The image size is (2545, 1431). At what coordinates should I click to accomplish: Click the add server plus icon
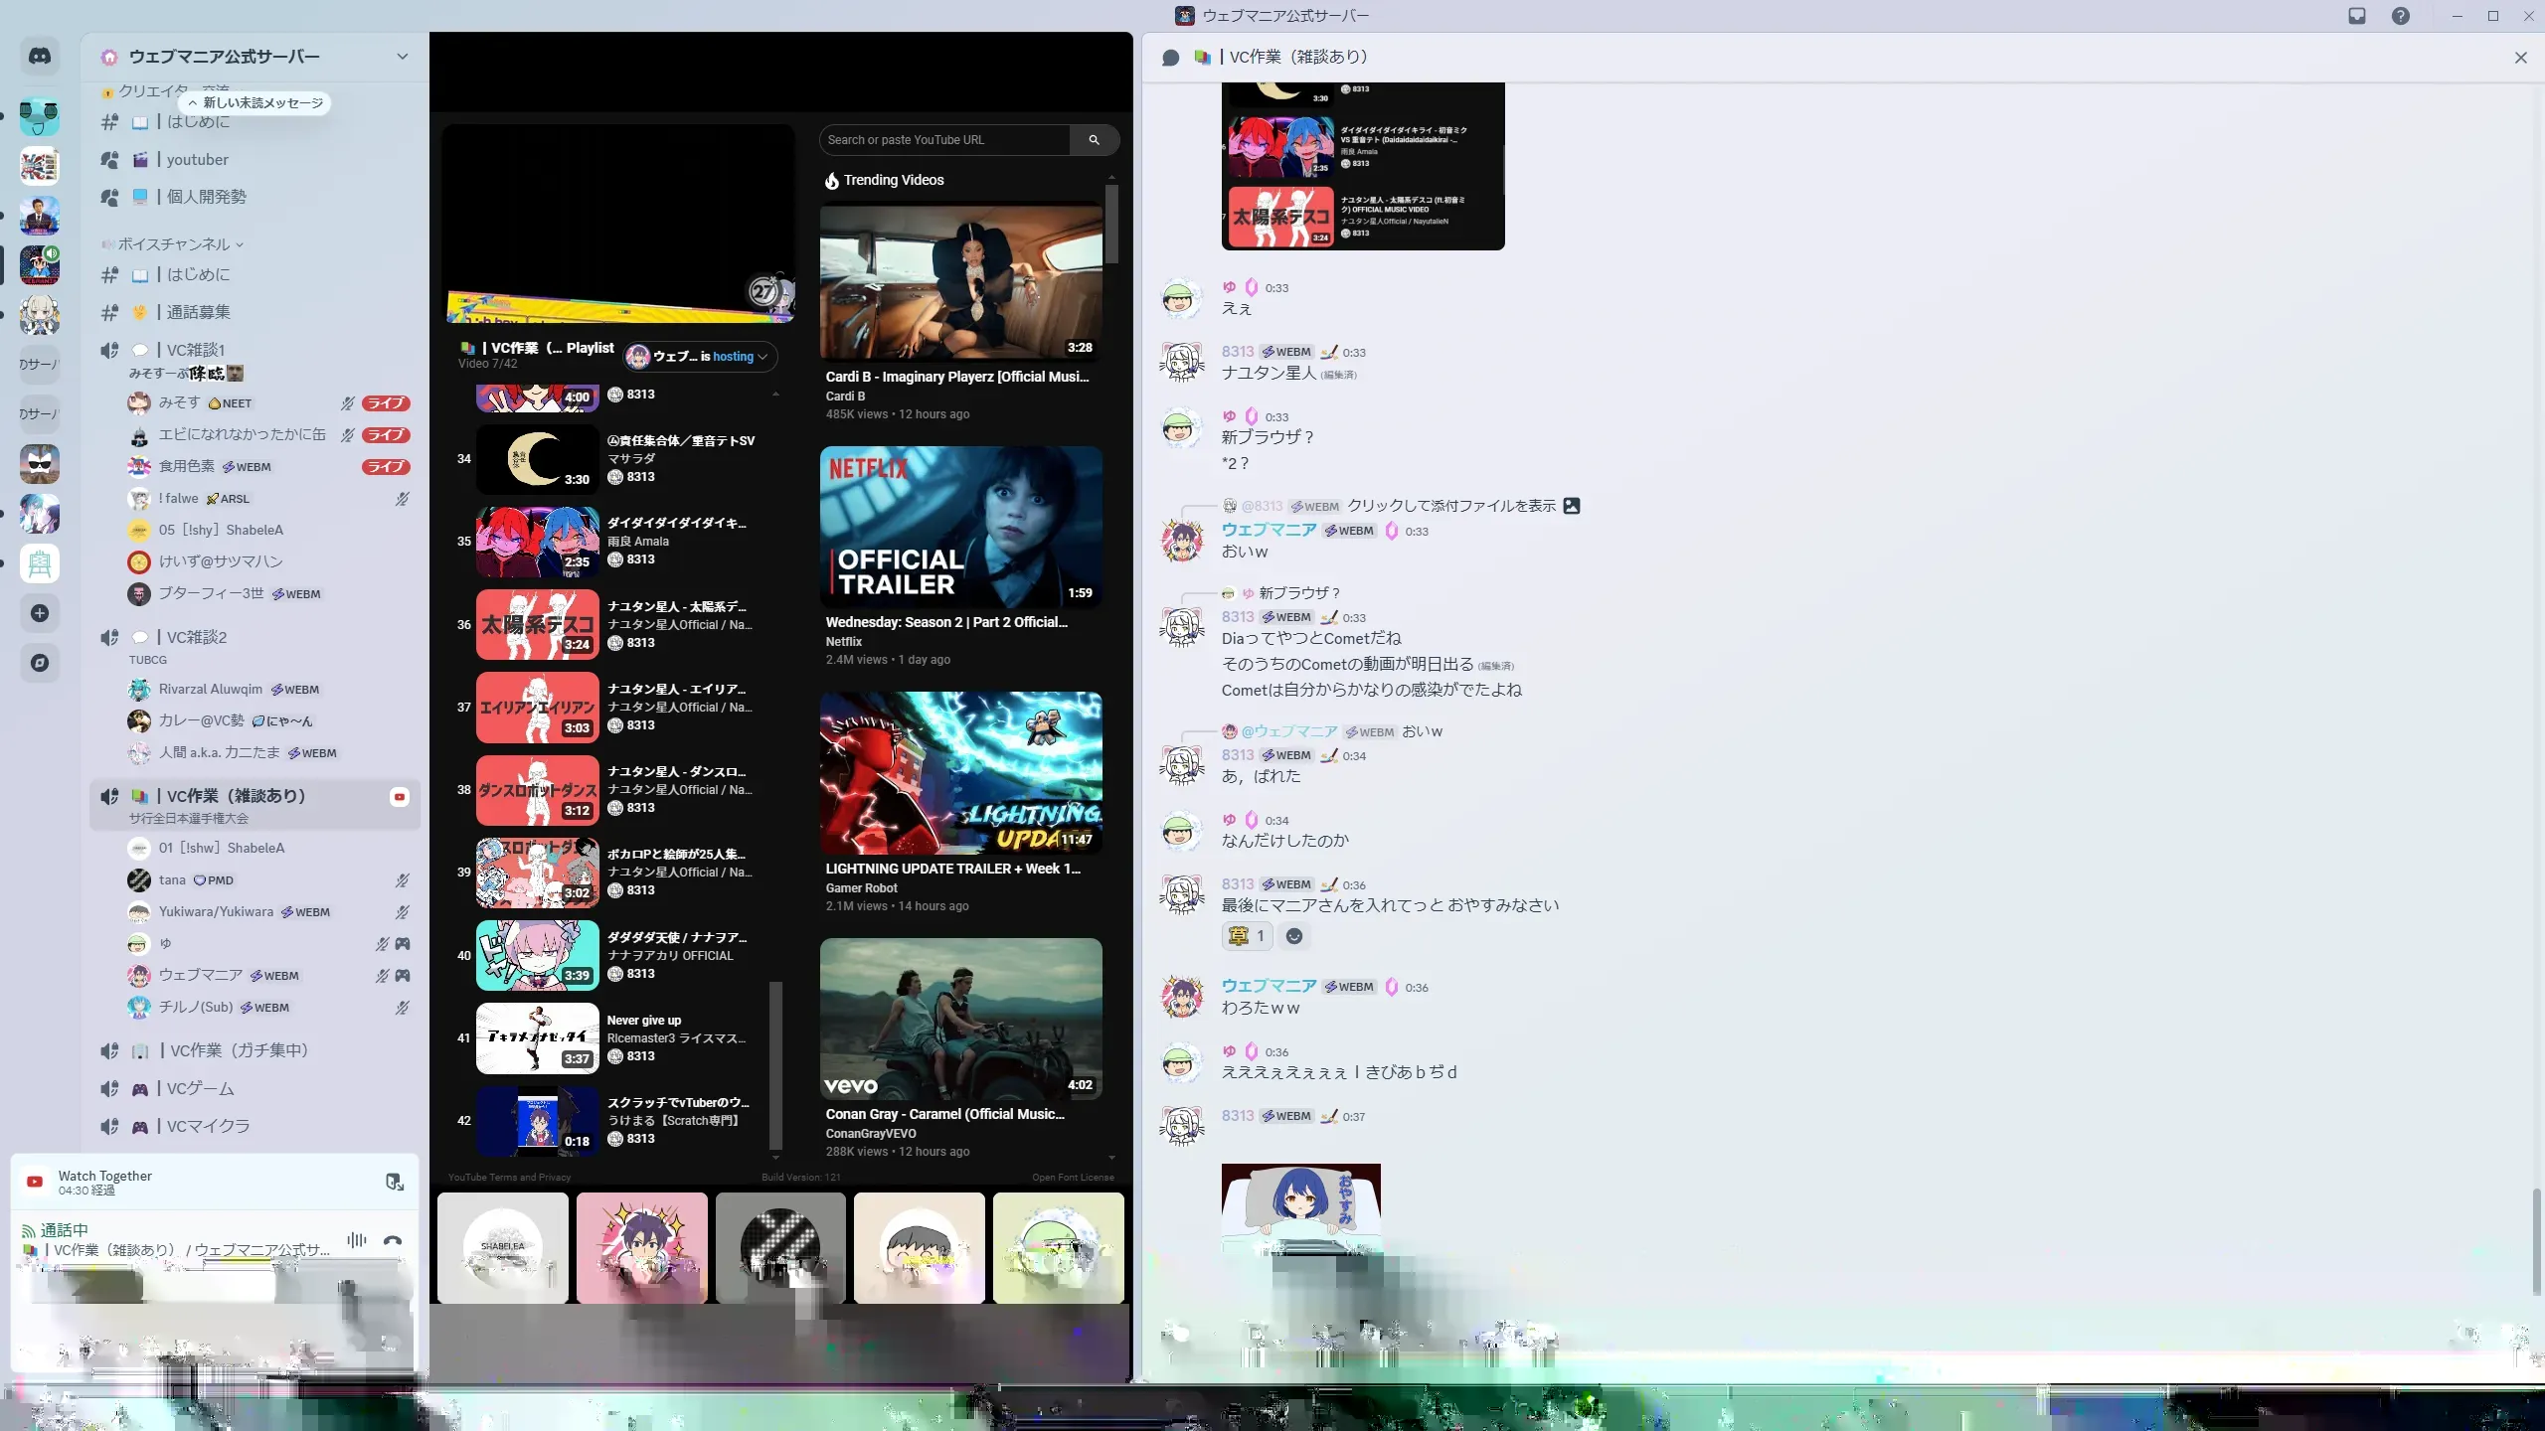(x=40, y=613)
